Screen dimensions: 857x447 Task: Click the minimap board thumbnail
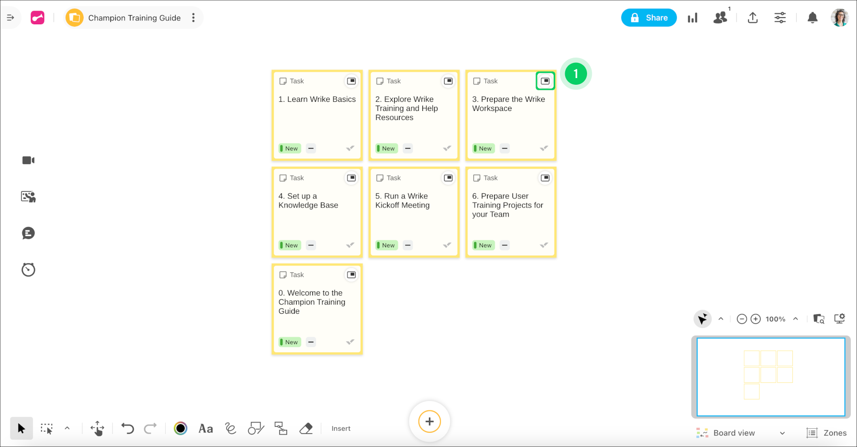[771, 377]
